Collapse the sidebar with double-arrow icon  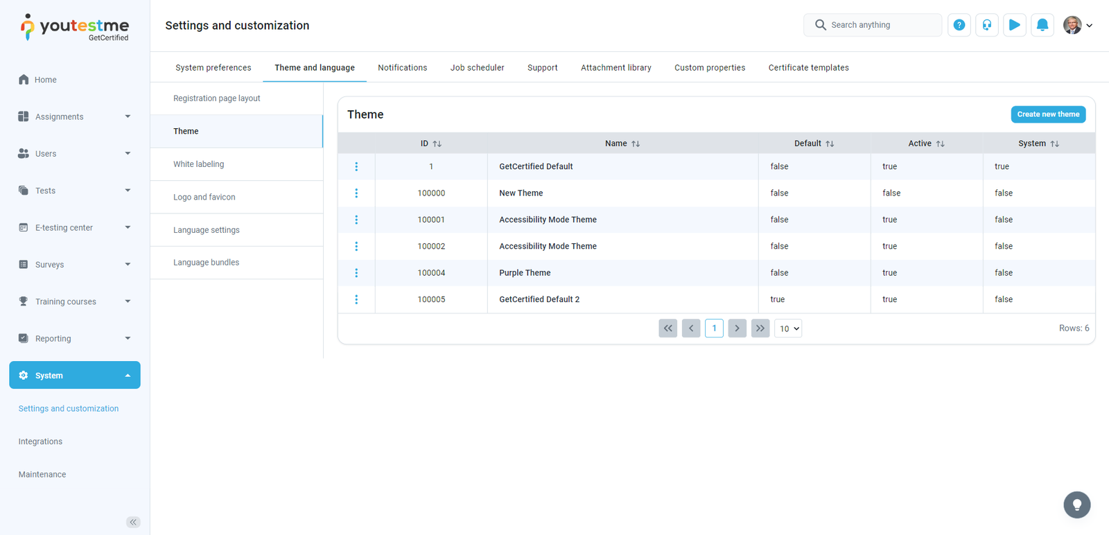tap(133, 522)
